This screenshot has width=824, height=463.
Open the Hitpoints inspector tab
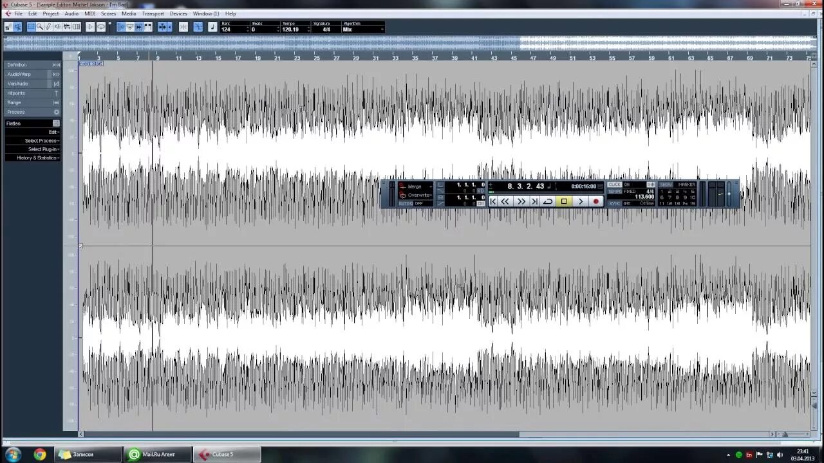(33, 93)
